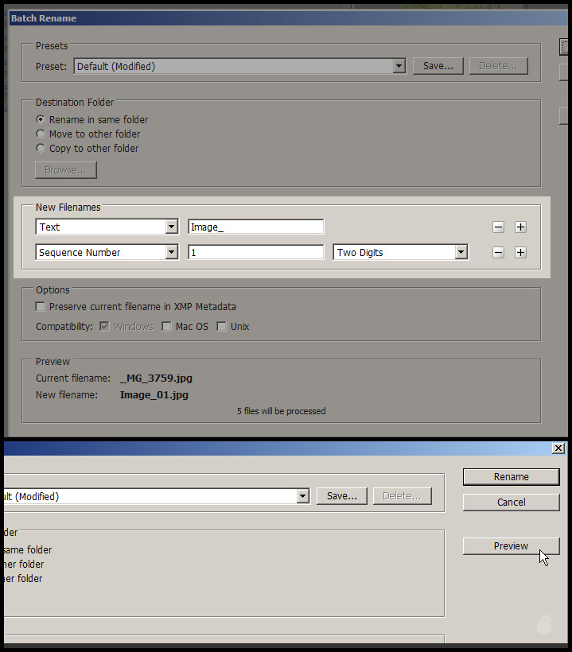
Task: Toggle the Mac OS compatibility checkbox
Action: pyautogui.click(x=166, y=327)
